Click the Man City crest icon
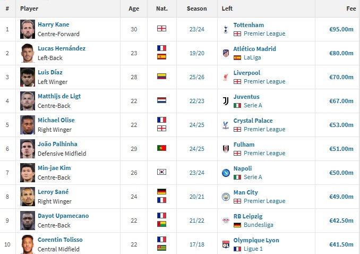360x254 pixels. click(x=226, y=197)
